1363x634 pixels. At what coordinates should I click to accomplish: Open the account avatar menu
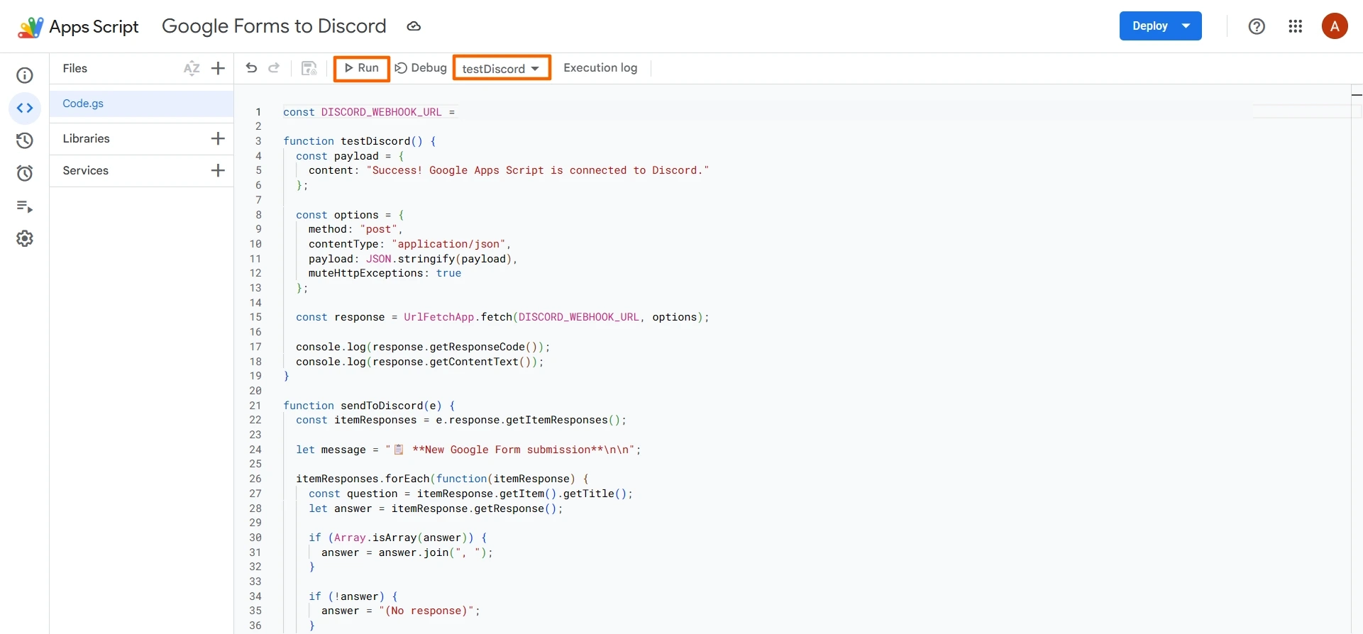pos(1335,26)
